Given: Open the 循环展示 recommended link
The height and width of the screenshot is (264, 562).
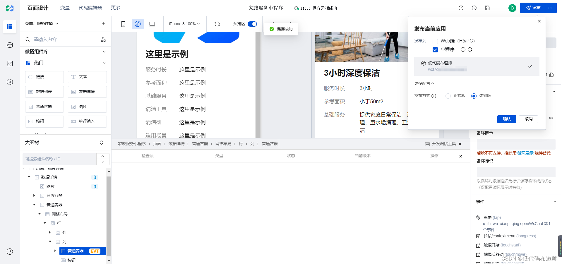Looking at the screenshot, I should 526,153.
